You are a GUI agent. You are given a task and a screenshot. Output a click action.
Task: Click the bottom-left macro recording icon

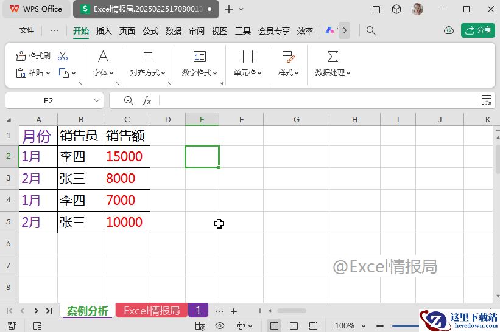[x=12, y=326]
